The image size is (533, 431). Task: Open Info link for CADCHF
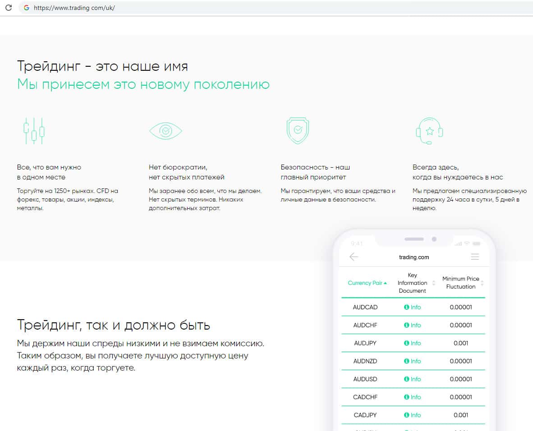coord(413,397)
